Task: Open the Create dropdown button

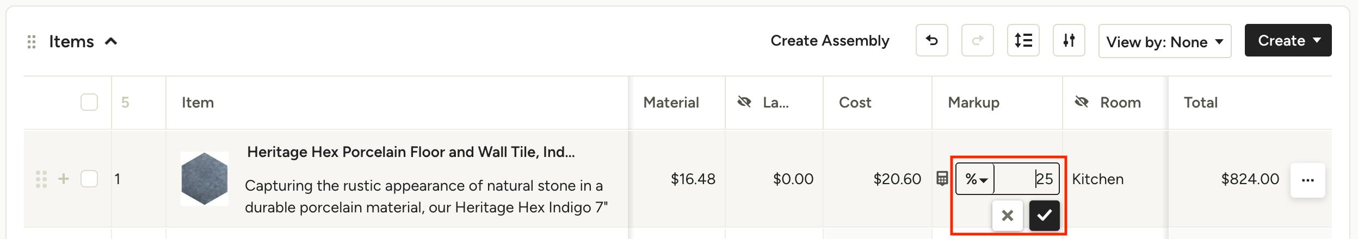Action: click(x=1288, y=40)
